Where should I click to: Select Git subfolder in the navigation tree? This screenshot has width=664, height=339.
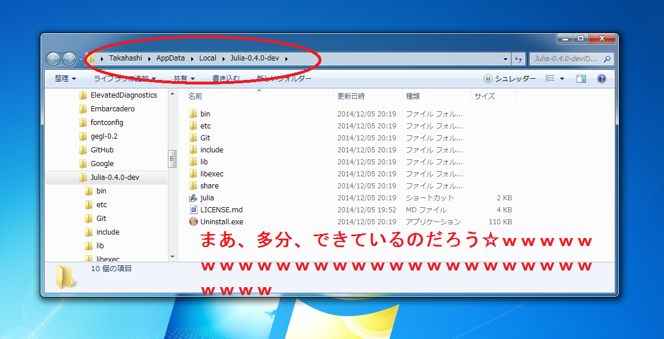[101, 219]
